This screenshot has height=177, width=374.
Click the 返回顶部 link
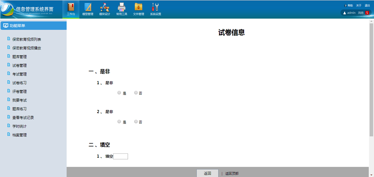[232, 174]
